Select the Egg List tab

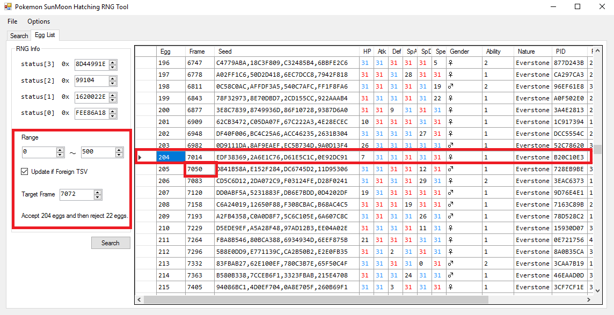click(45, 35)
